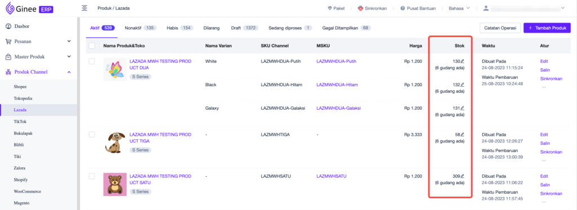Click the Ginee ERP logo
Screen dimensions: 577x210
(29, 8)
